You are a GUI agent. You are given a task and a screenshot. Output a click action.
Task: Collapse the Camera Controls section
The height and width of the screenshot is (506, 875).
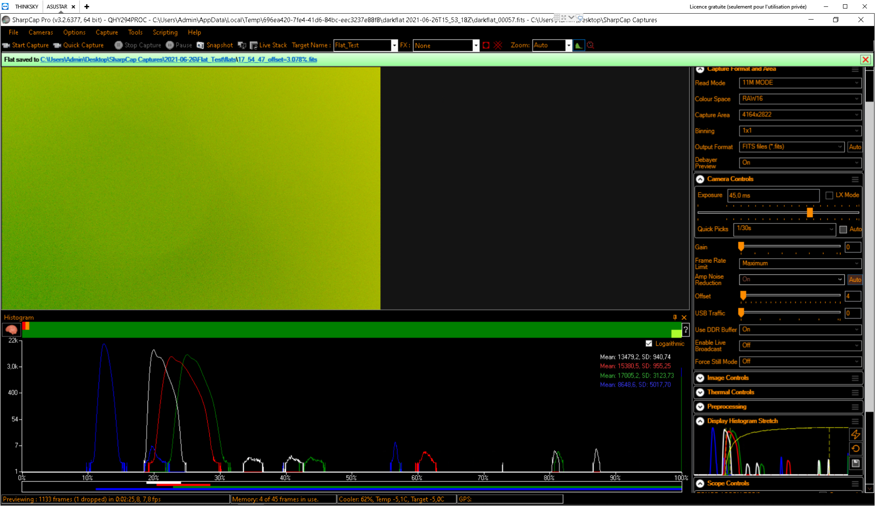pyautogui.click(x=700, y=179)
